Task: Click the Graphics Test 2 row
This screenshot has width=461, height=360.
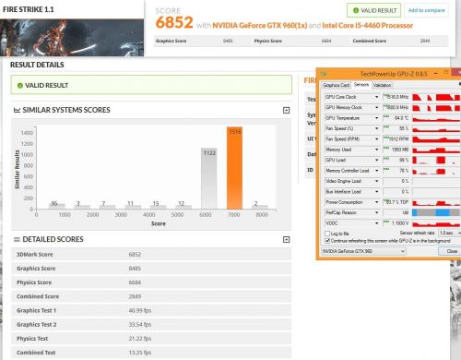Action: tap(151, 324)
